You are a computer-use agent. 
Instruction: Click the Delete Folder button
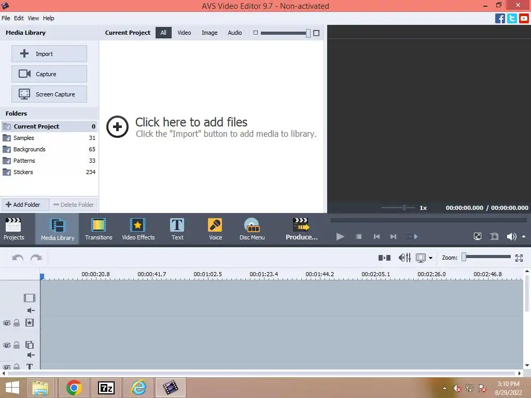pos(74,204)
